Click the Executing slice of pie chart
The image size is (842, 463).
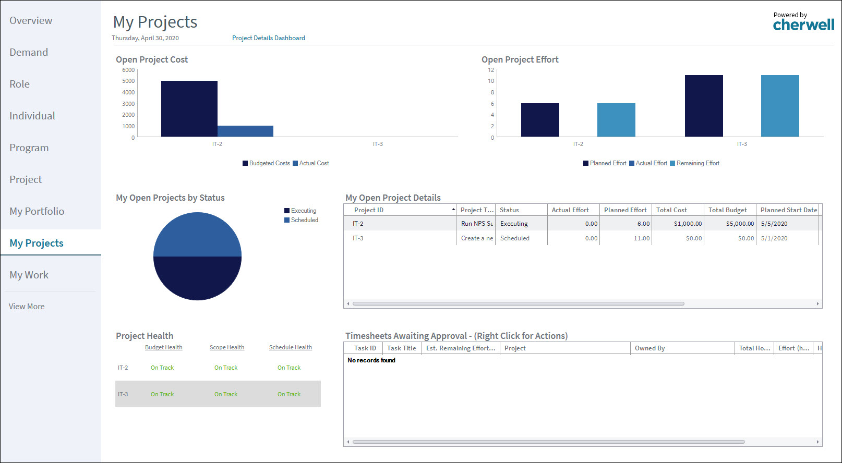197,278
